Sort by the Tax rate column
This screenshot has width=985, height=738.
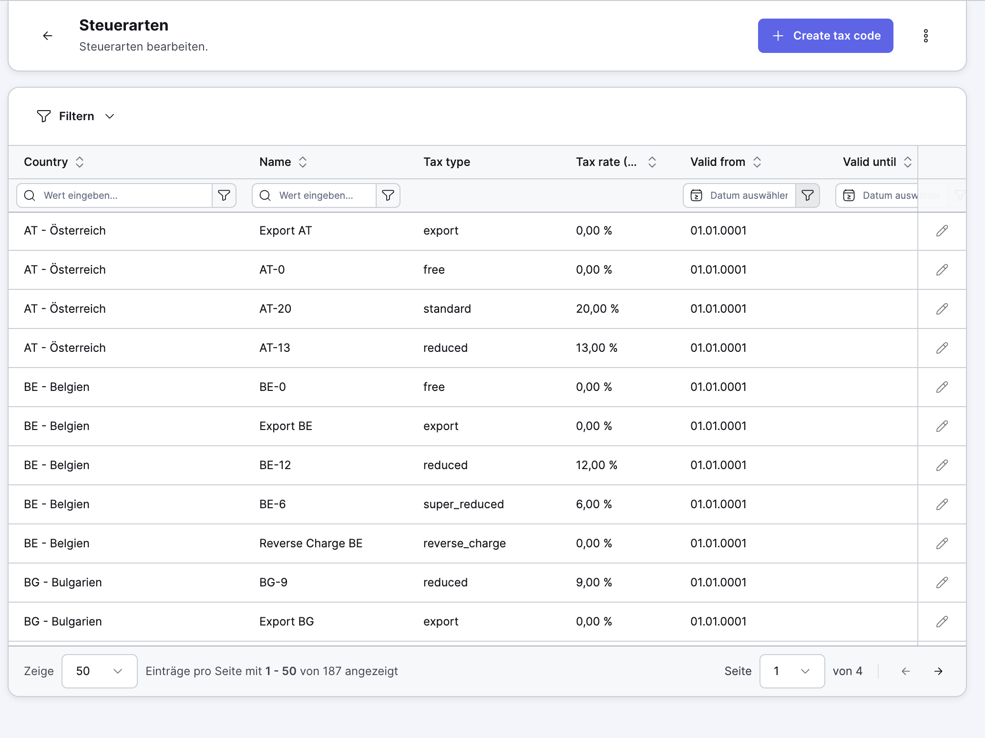[x=652, y=162]
